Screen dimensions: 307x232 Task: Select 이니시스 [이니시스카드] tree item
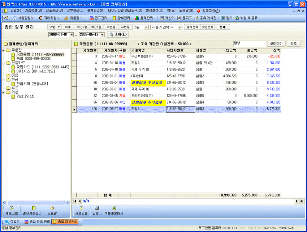(x=35, y=71)
